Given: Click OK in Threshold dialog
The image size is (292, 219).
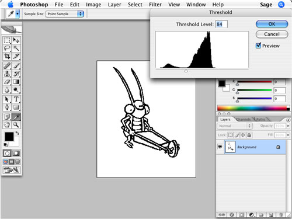Looking at the screenshot, I should (x=272, y=24).
